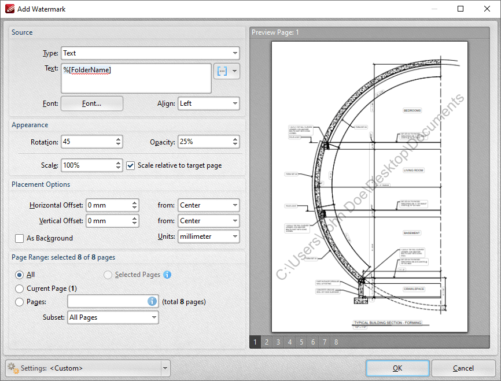Maximize the Add Watermark window
501x381 pixels.
461,9
